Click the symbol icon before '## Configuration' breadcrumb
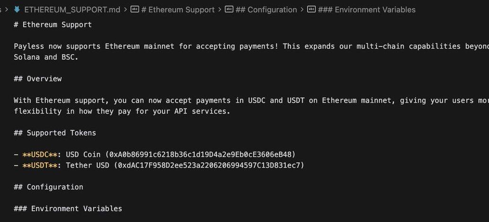This screenshot has width=489, height=222. (x=229, y=9)
